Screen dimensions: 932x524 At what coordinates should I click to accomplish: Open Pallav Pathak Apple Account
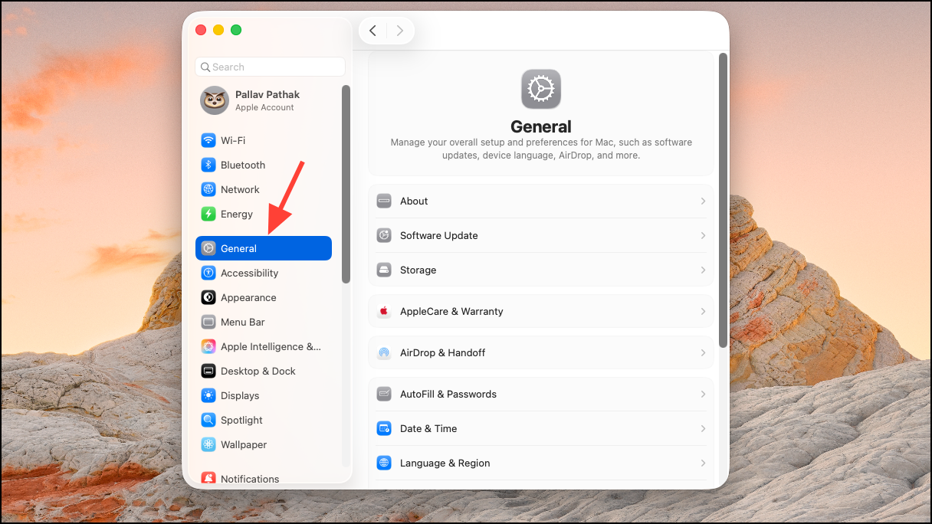[x=264, y=100]
